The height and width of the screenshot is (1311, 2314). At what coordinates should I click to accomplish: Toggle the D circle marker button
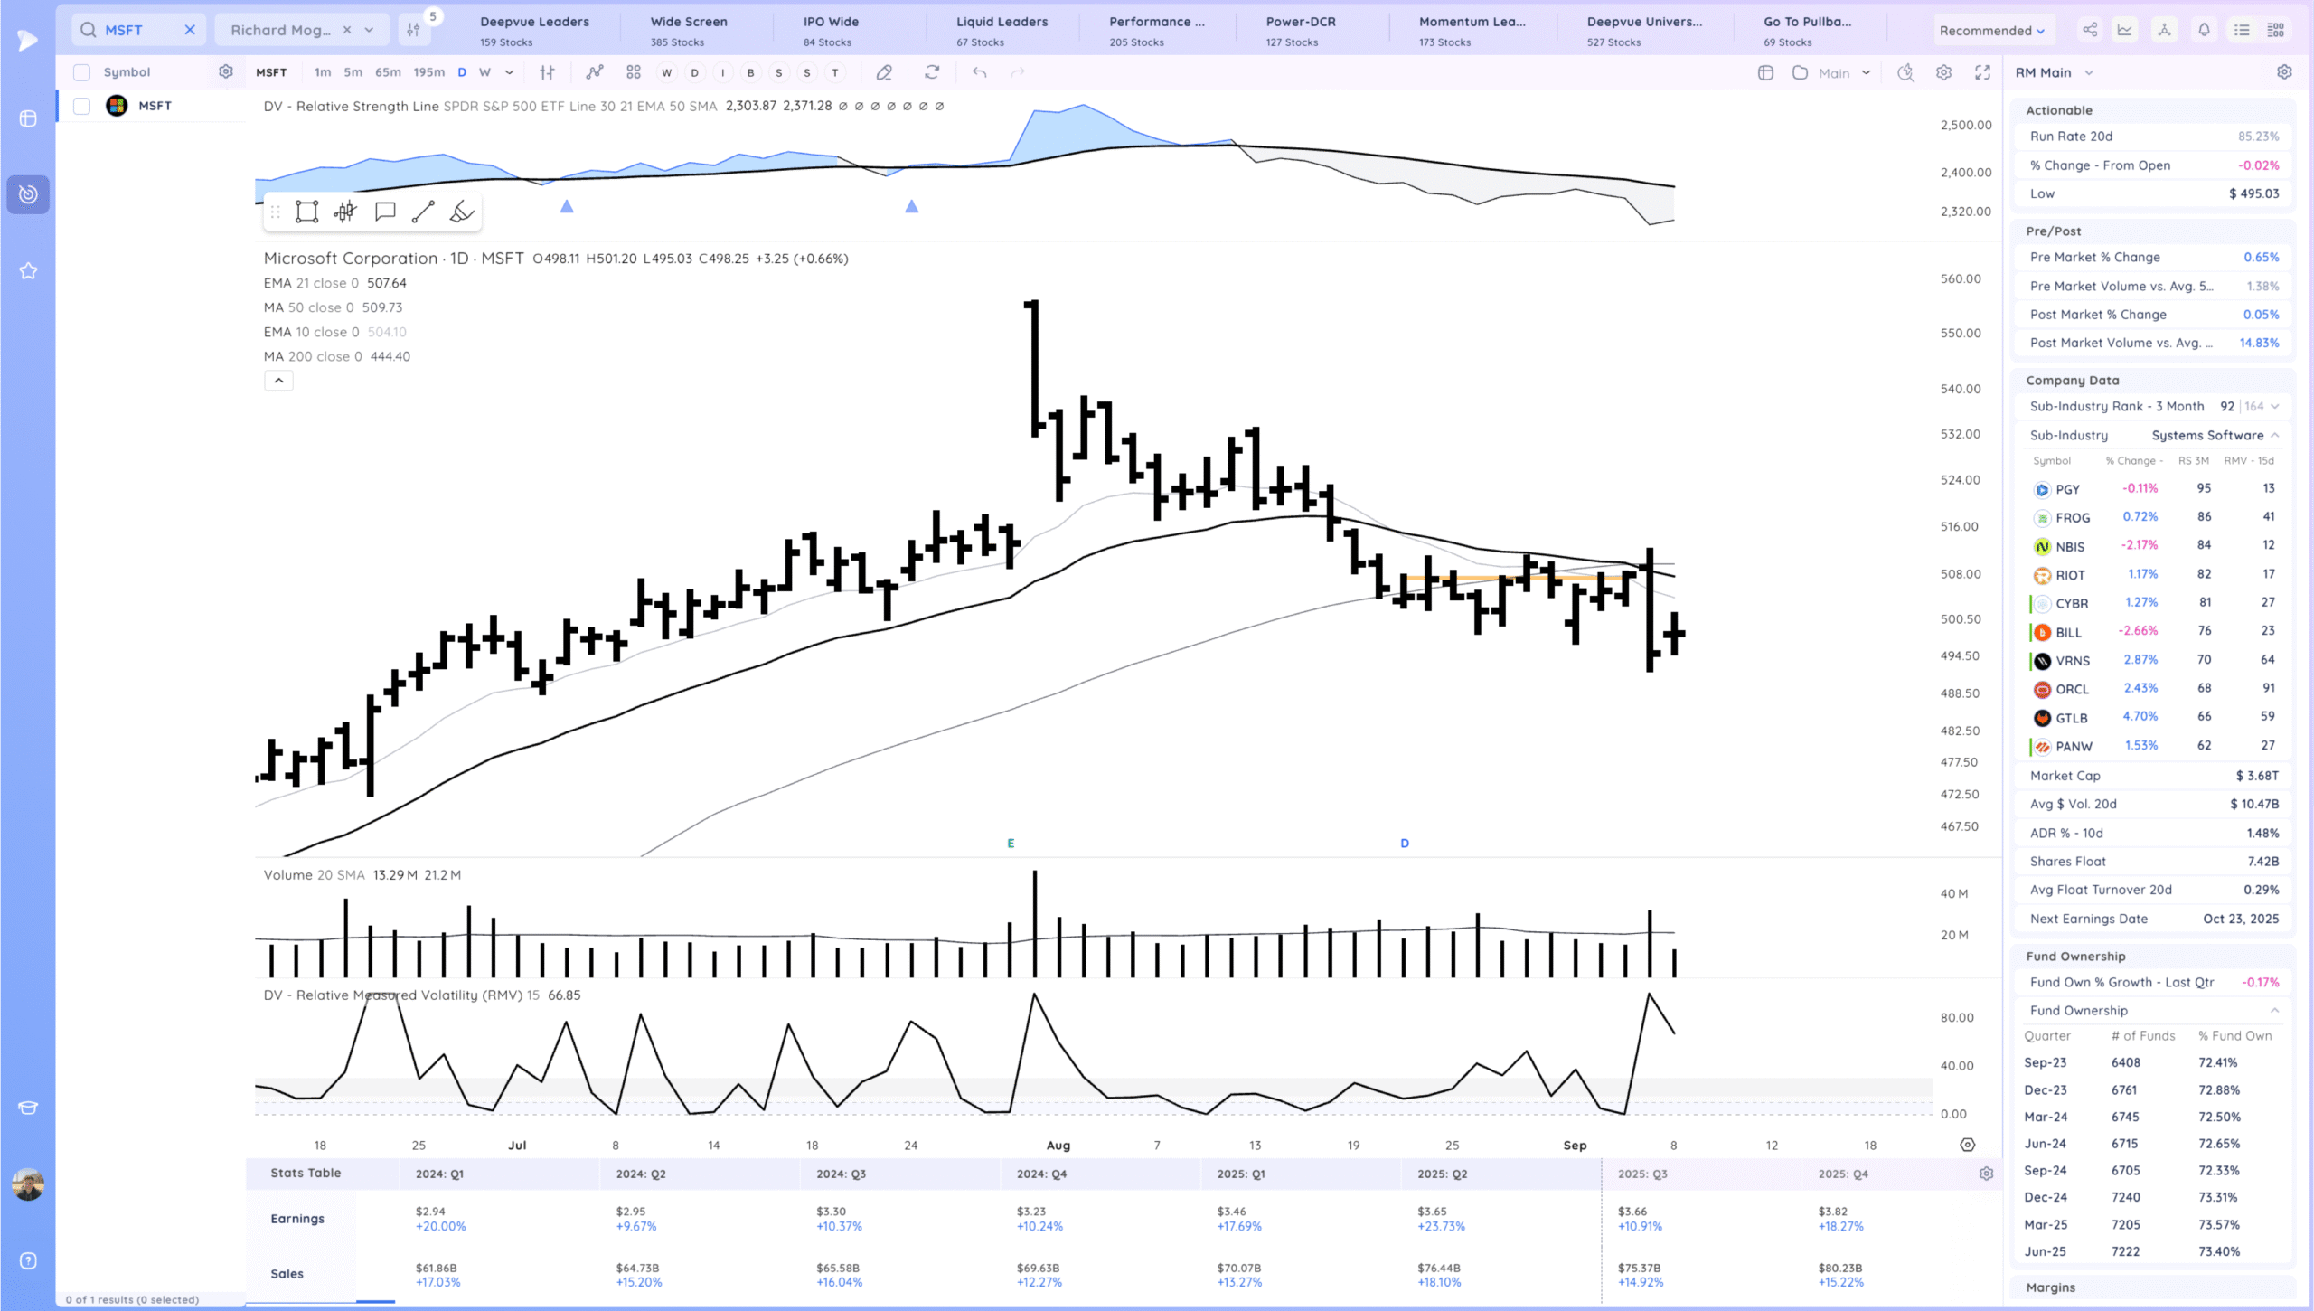pos(694,72)
